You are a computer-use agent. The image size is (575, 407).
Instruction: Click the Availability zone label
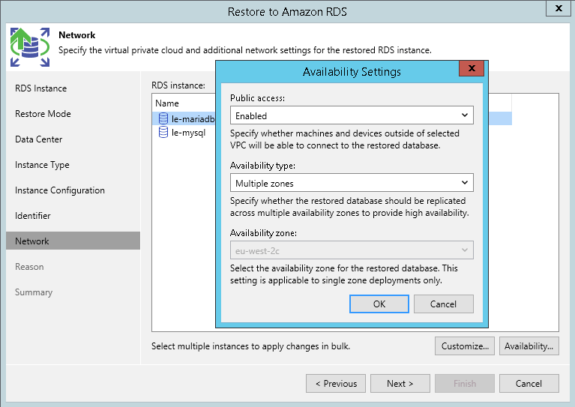click(263, 233)
